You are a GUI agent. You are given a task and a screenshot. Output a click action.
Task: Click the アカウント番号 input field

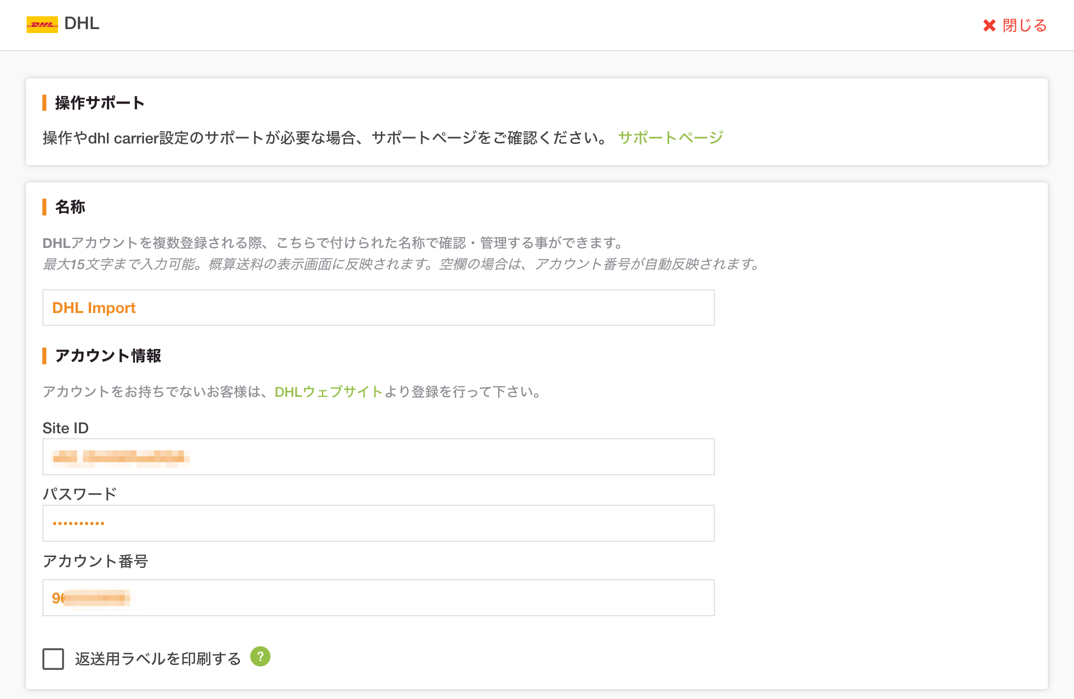pos(378,597)
